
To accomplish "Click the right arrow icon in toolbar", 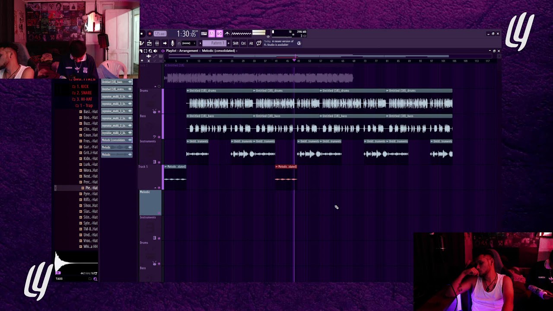I will coord(165,43).
